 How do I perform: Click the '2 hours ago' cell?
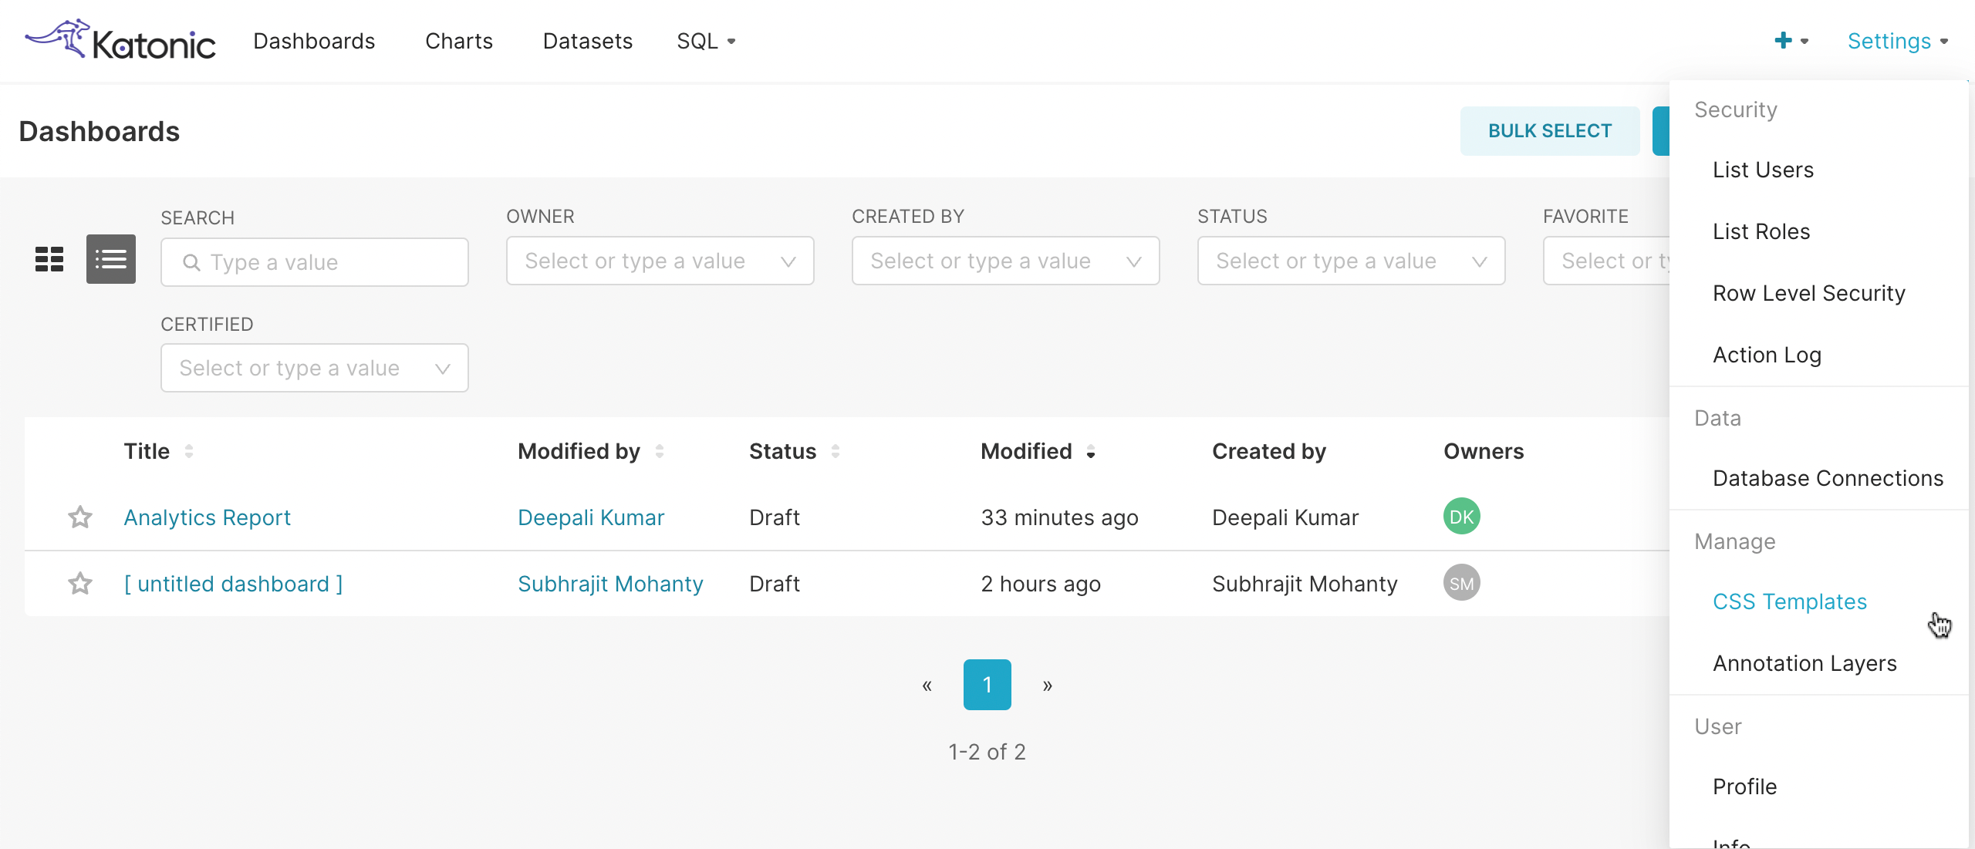pos(1041,584)
